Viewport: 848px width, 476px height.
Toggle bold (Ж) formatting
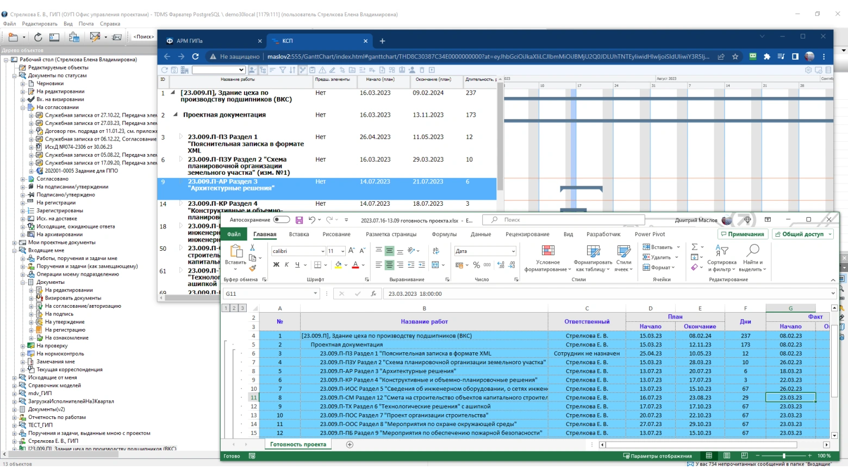click(x=276, y=265)
